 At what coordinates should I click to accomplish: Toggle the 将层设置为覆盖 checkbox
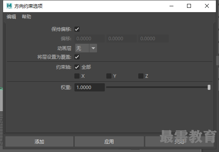pyautogui.click(x=77, y=57)
